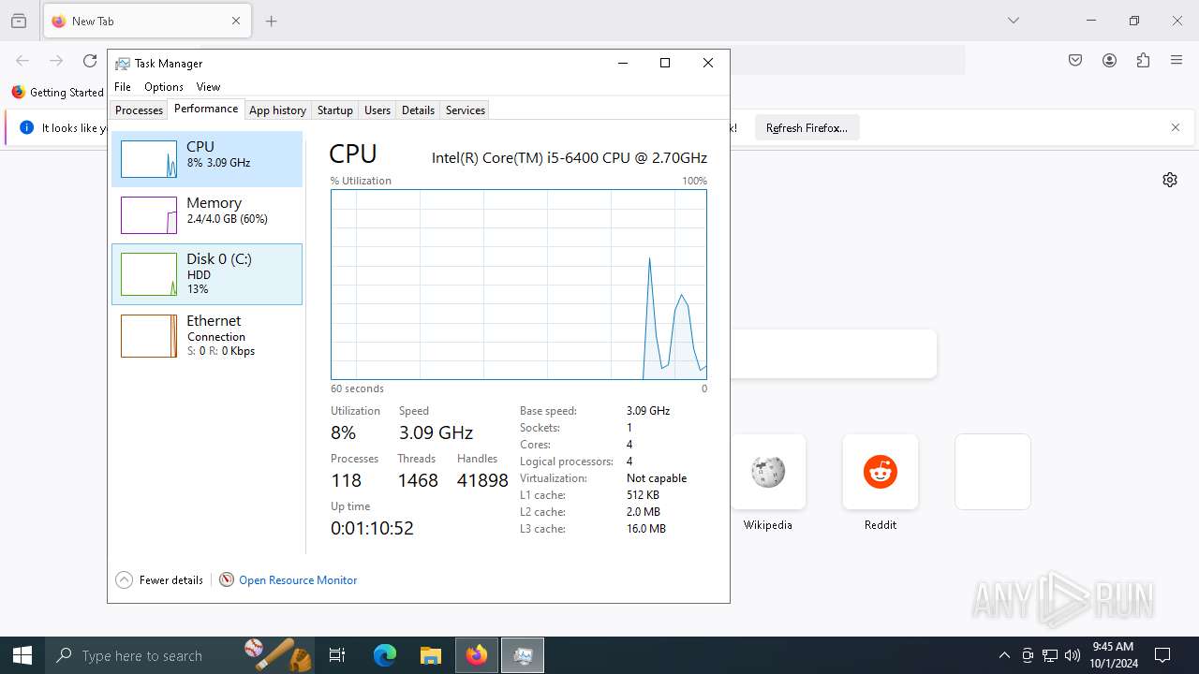This screenshot has width=1199, height=674.
Task: Click the Performance tab
Action: [206, 109]
